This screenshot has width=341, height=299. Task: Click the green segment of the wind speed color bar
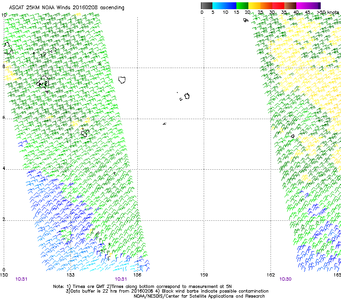pyautogui.click(x=242, y=6)
